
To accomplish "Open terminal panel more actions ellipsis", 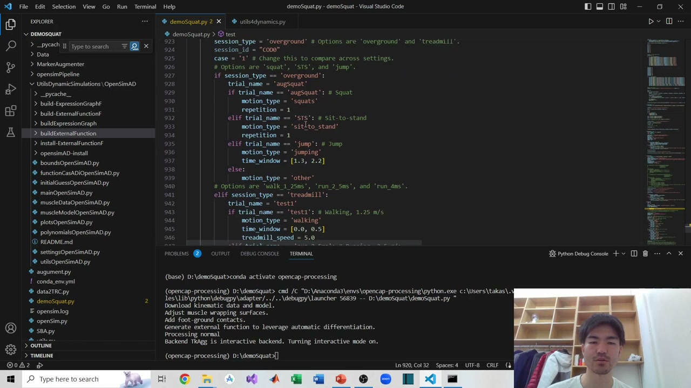I will point(656,253).
